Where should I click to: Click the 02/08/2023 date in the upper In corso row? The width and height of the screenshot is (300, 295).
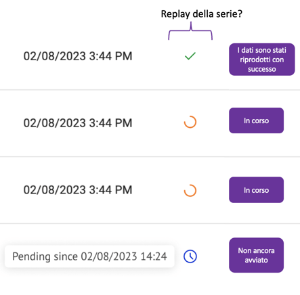point(55,123)
